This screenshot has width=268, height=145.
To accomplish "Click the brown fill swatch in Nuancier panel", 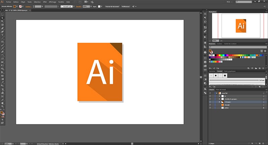I will (210, 51).
